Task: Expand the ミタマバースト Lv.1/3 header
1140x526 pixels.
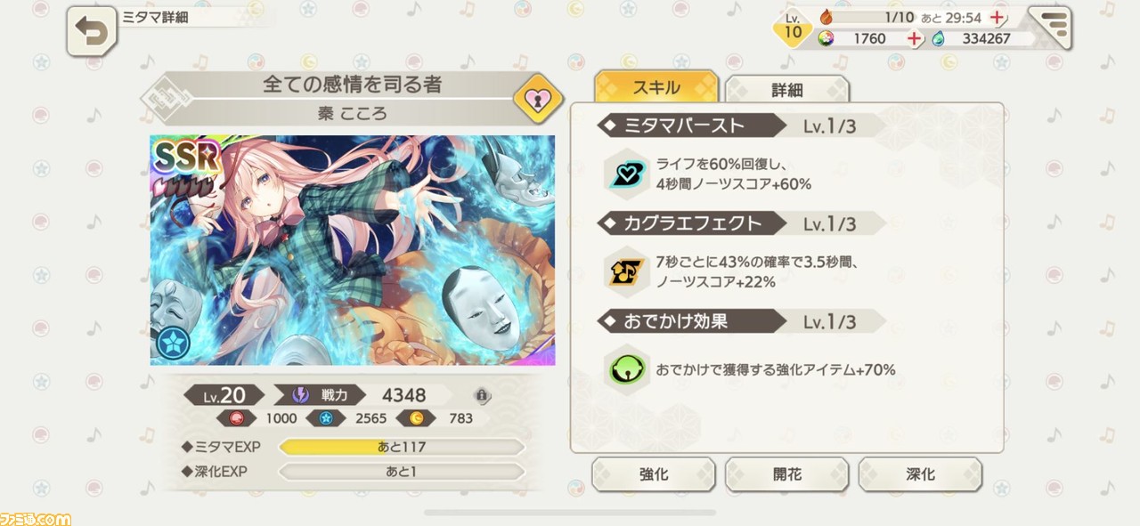Action: point(740,125)
